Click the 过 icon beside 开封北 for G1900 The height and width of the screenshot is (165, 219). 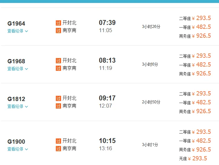[x=58, y=141]
